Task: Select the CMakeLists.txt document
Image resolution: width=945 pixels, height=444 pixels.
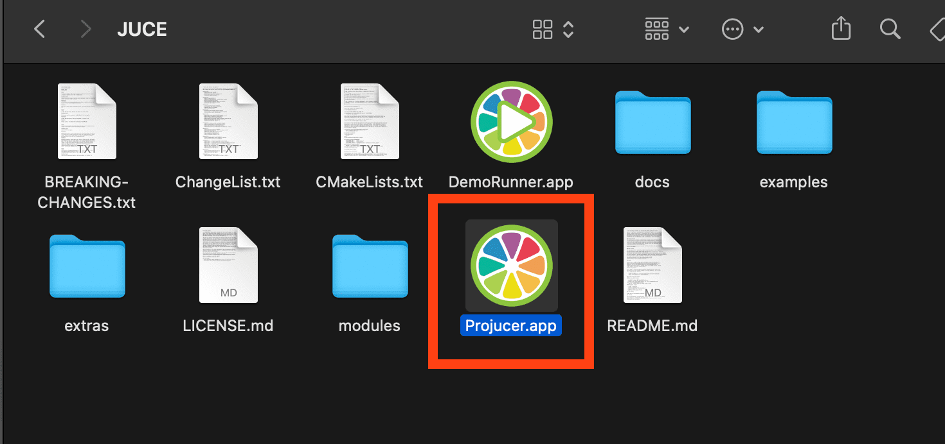Action: [370, 121]
